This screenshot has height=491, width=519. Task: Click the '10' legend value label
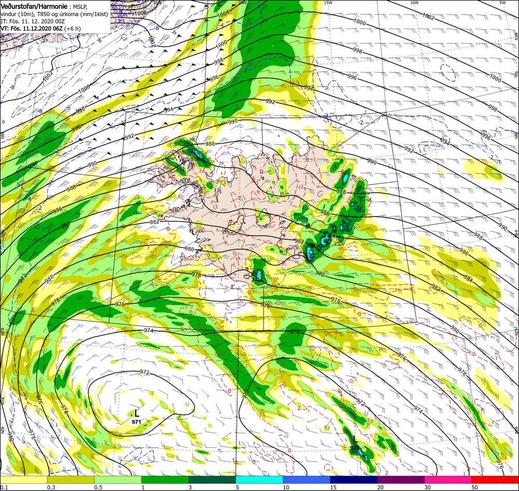(286, 487)
